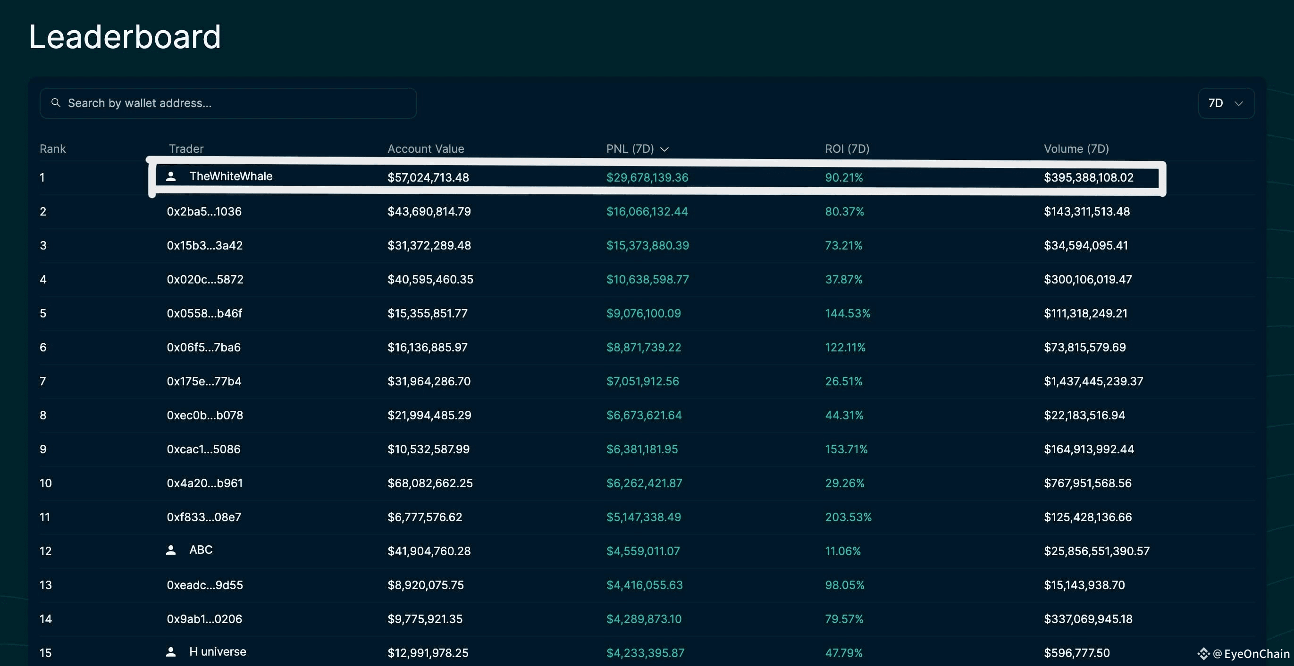Viewport: 1294px width, 666px height.
Task: Click the search magnifier icon
Action: 56,103
